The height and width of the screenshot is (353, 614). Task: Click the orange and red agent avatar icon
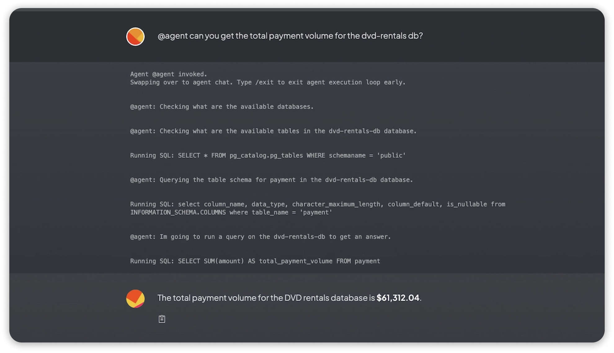(x=136, y=36)
